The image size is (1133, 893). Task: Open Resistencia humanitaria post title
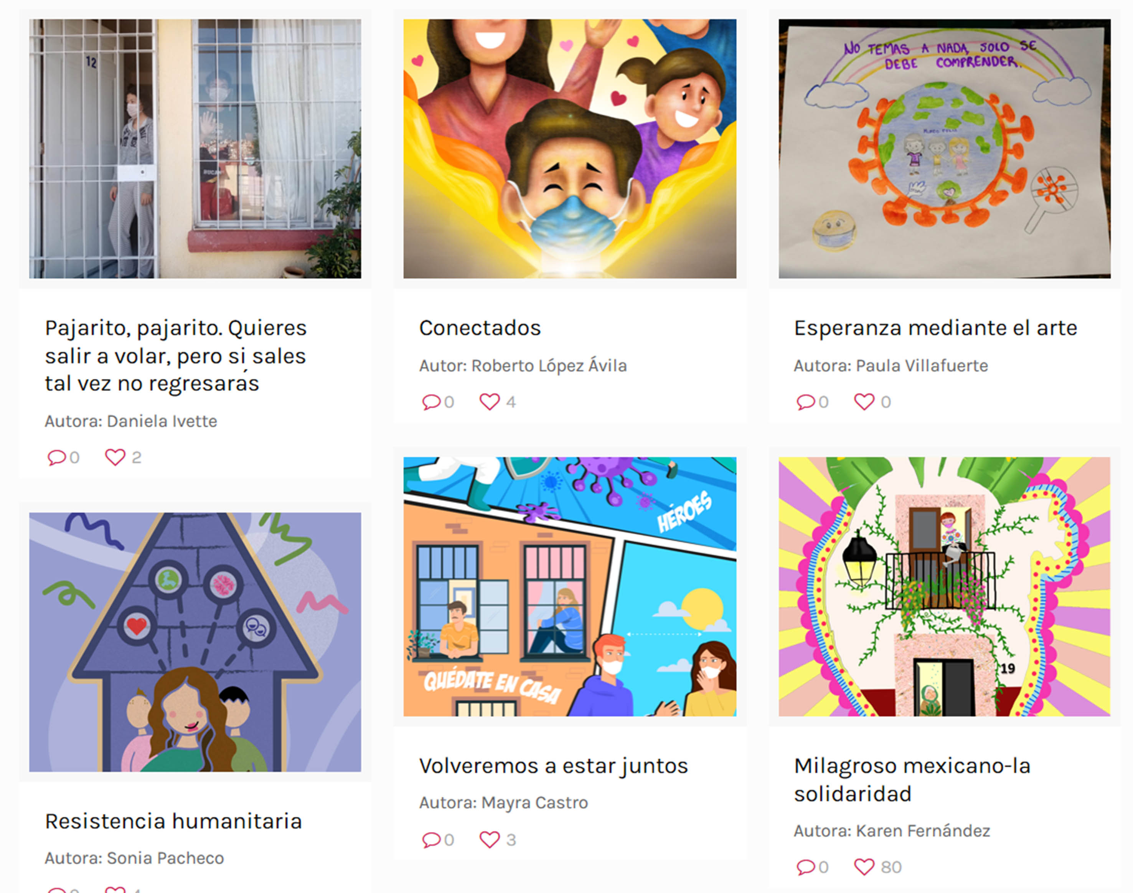173,821
